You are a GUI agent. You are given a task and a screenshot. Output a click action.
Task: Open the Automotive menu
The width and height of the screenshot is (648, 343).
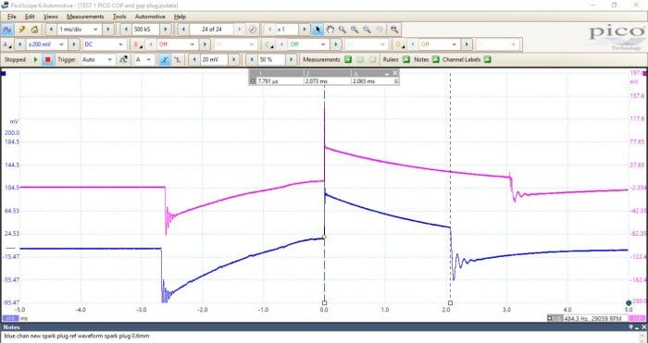tap(150, 17)
